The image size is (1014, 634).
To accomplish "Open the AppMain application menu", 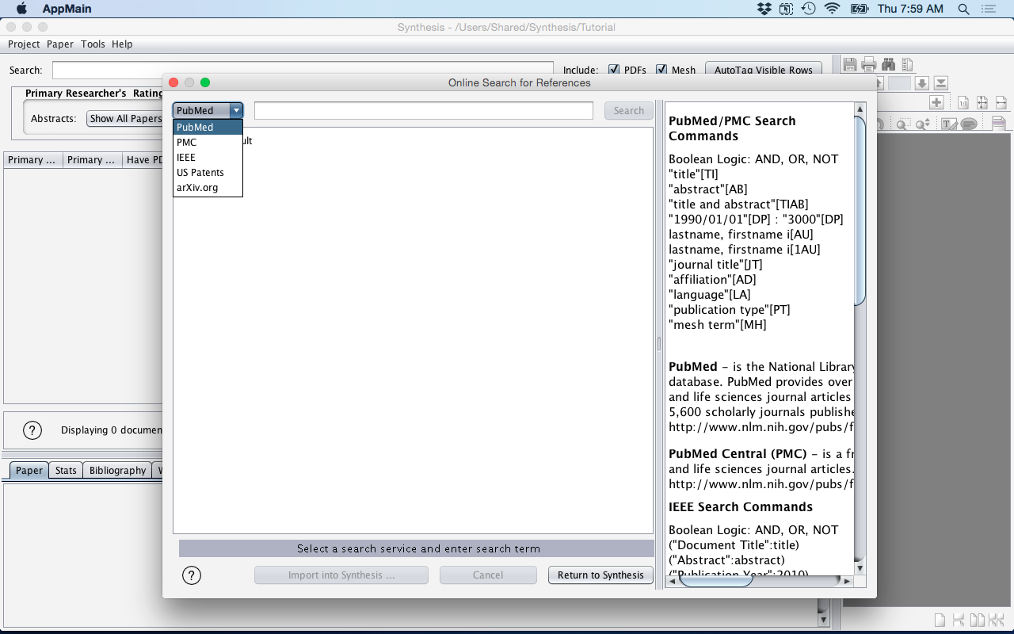I will pos(67,9).
